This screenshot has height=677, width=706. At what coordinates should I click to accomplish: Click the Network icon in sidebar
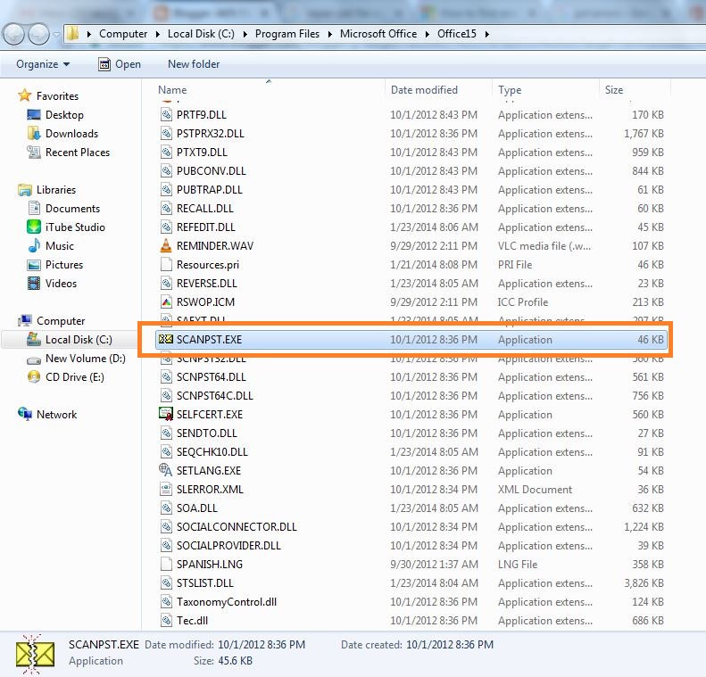(25, 414)
